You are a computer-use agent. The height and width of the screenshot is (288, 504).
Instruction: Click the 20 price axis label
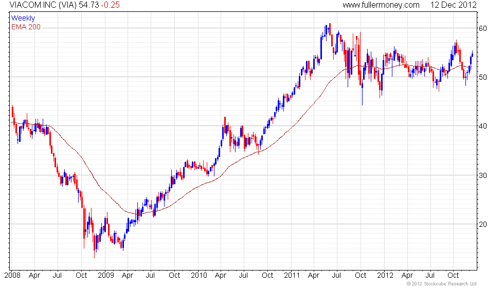tap(483, 224)
